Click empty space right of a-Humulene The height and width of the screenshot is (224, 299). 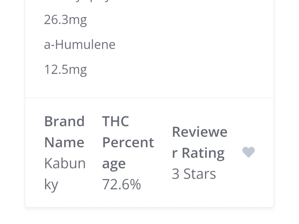tap(191, 45)
